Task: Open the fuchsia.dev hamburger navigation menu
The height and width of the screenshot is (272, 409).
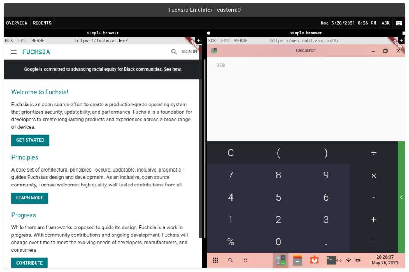Action: (x=14, y=52)
